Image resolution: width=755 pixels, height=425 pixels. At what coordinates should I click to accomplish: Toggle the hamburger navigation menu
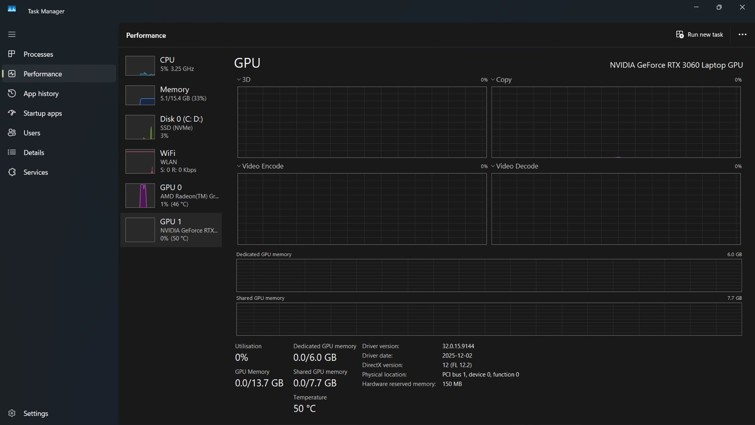tap(12, 34)
